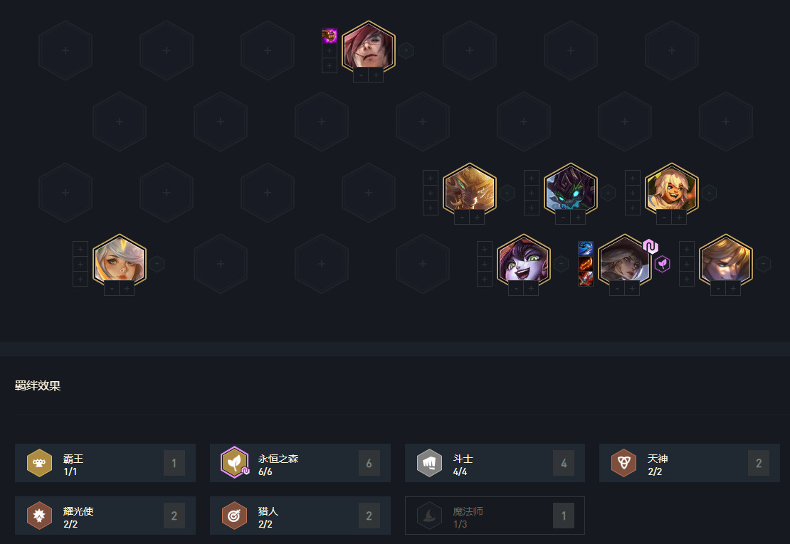
Task: Click Ashe's blue top item icon
Action: 585,249
